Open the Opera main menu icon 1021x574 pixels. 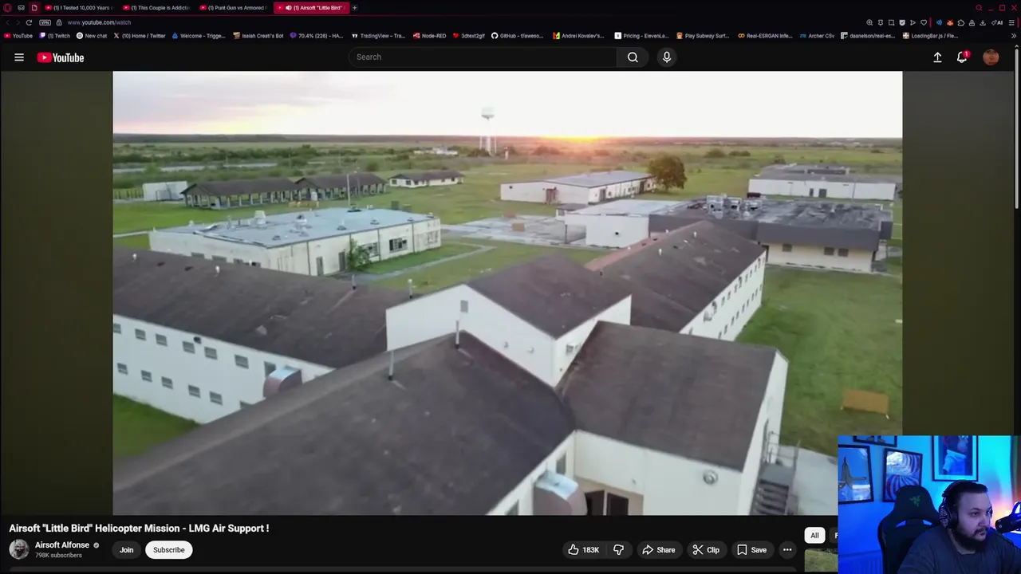(x=8, y=8)
